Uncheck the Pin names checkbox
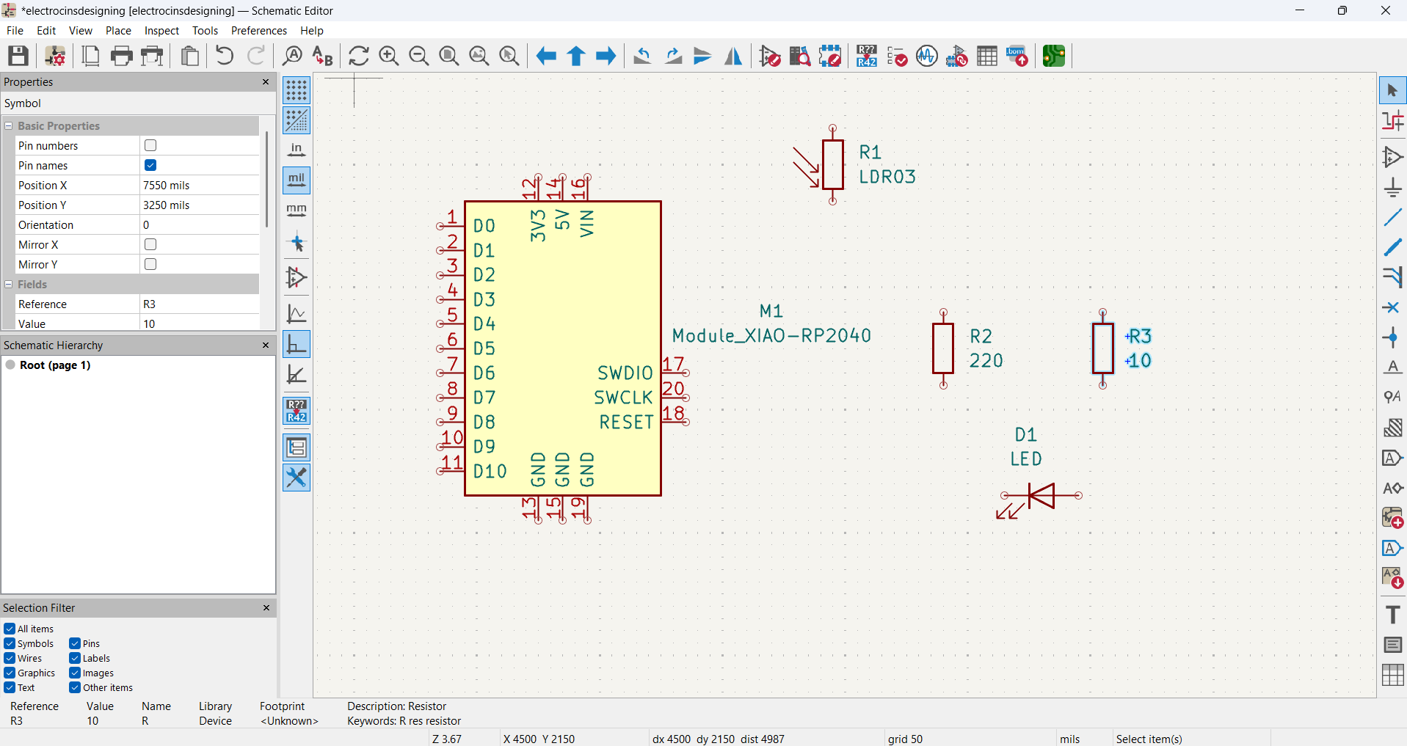Image resolution: width=1407 pixels, height=746 pixels. [x=150, y=165]
